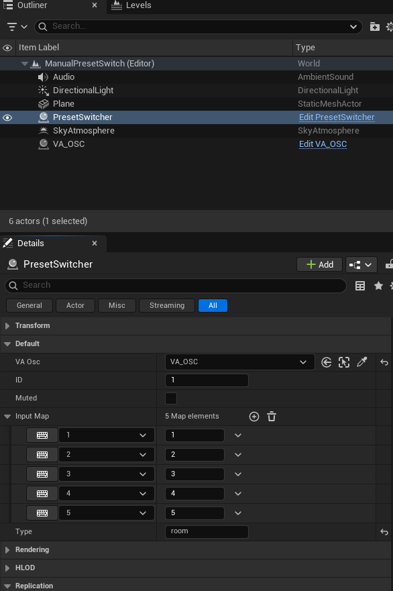Set key selector for Input Map key 3

pyautogui.click(x=42, y=474)
